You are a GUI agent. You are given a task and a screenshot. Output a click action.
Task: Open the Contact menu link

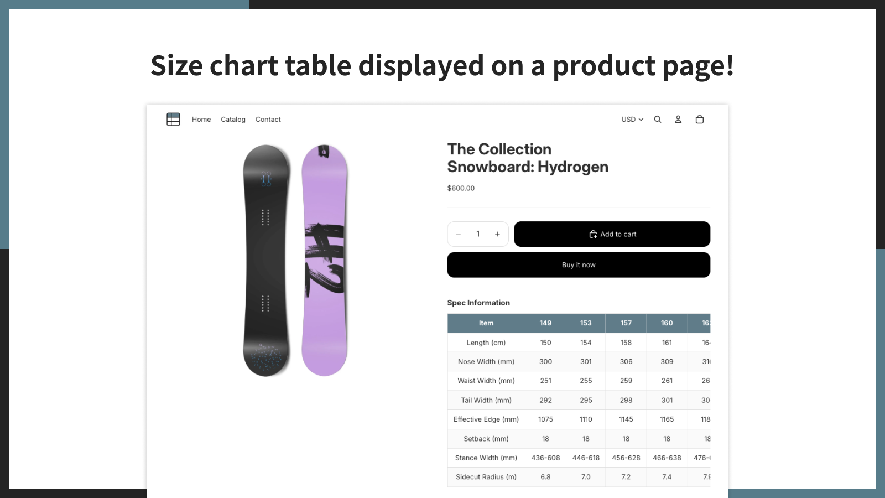coord(268,120)
